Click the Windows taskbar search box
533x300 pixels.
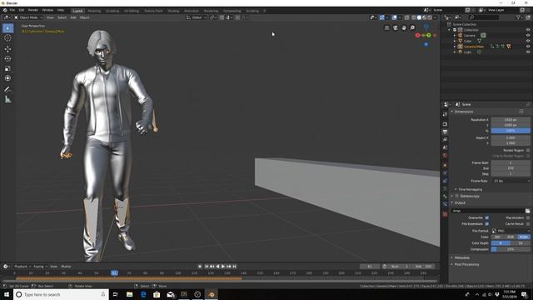click(x=61, y=294)
